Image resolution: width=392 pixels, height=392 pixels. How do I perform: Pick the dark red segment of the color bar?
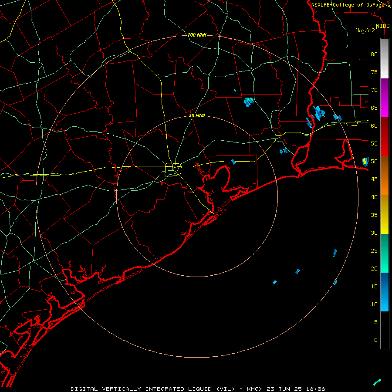tap(385, 136)
